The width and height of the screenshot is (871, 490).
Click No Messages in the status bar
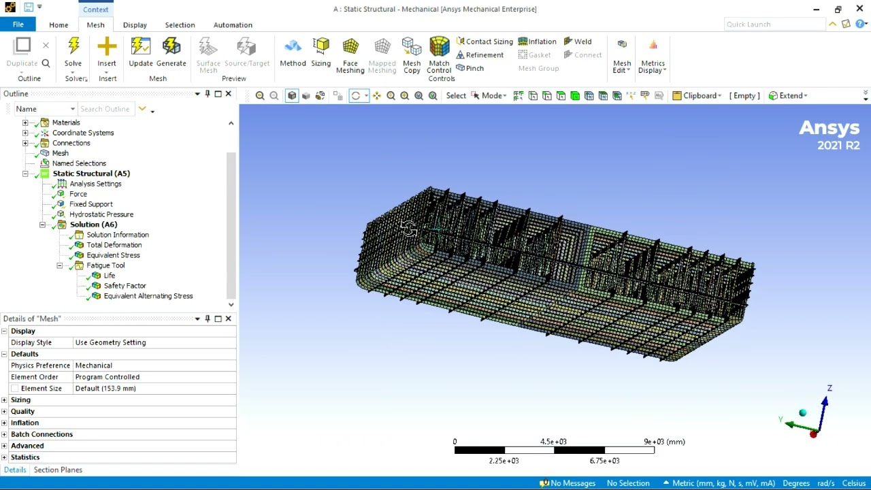coord(568,483)
